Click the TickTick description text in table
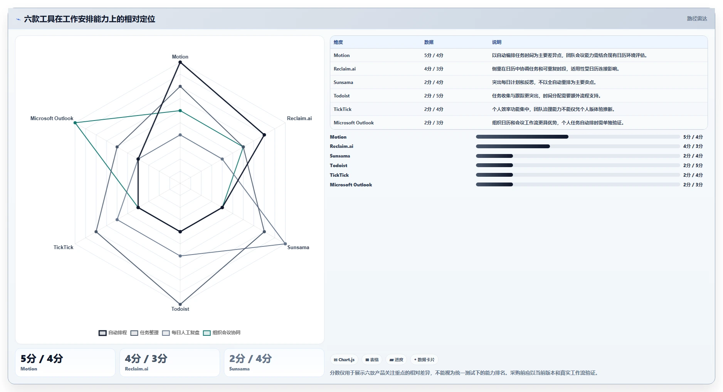The image size is (723, 392). point(553,109)
